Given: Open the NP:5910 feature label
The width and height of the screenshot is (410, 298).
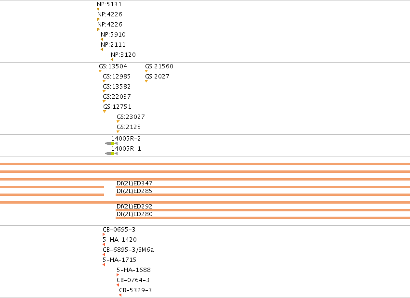Looking at the screenshot, I should (113, 35).
